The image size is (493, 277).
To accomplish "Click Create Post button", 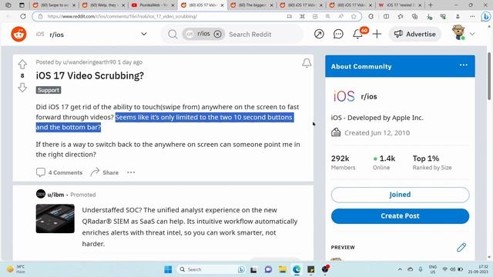I will [x=400, y=216].
